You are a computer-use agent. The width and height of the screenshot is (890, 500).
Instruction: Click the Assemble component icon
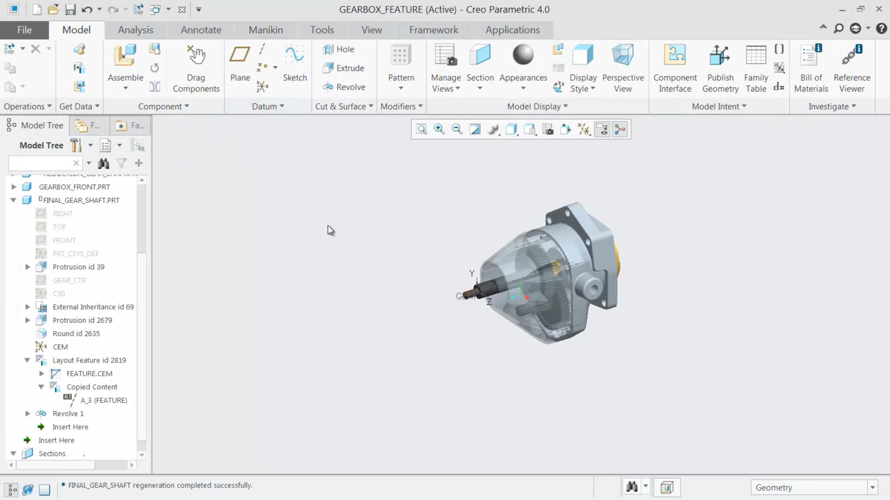125,56
